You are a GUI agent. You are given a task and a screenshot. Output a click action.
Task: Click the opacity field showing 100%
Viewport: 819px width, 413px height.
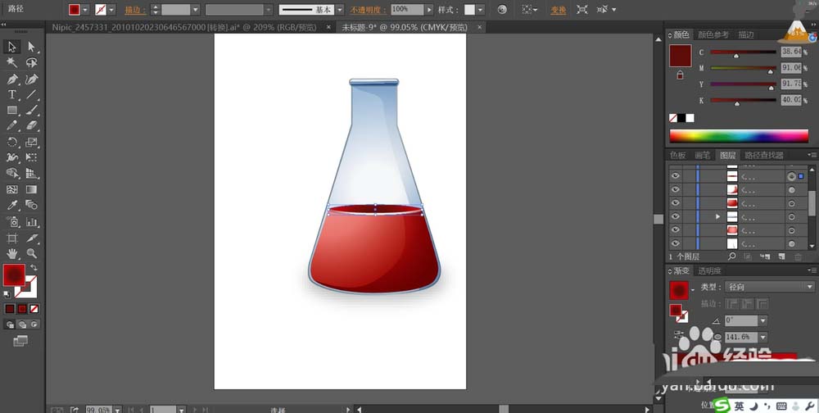point(407,9)
